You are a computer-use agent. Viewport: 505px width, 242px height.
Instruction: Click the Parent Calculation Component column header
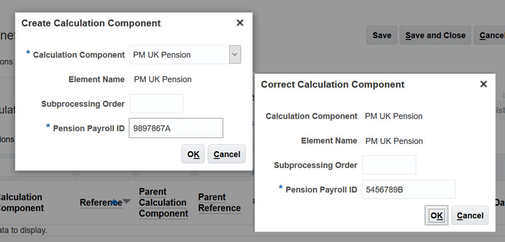[x=163, y=202]
